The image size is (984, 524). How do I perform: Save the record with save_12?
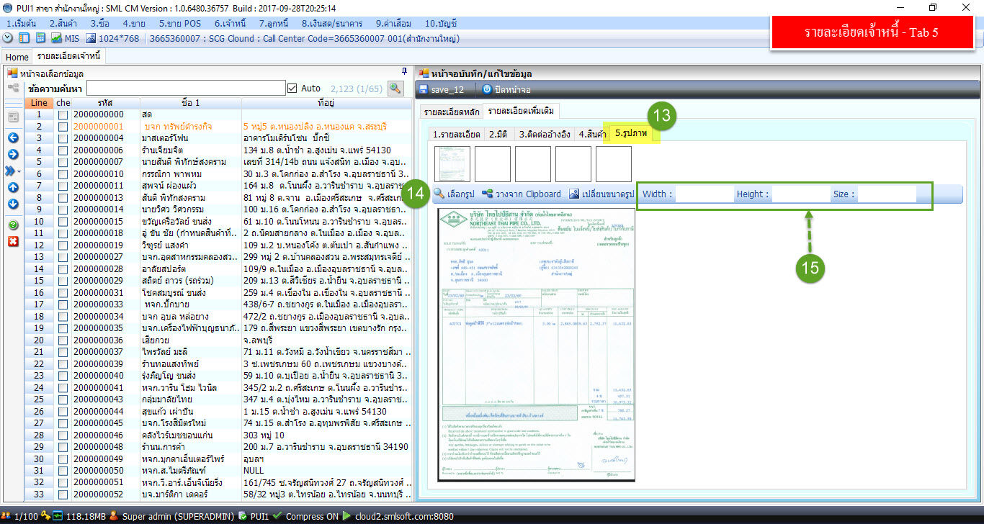coord(441,89)
